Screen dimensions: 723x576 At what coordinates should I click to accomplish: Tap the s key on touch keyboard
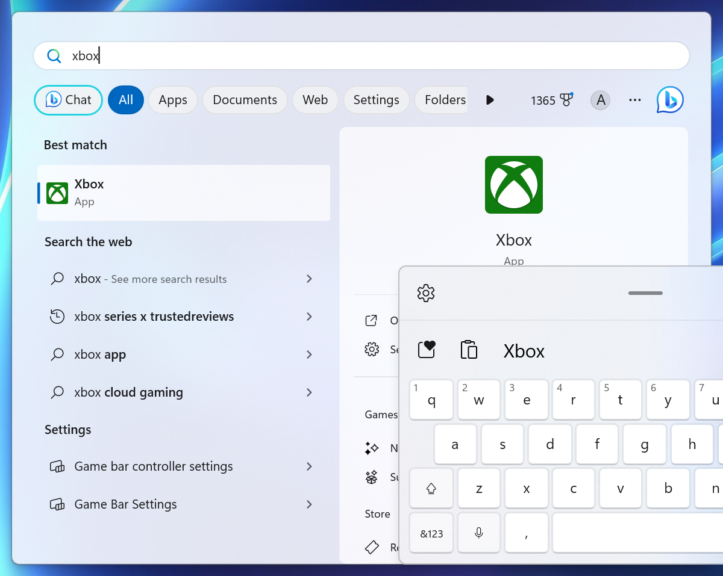pyautogui.click(x=502, y=444)
